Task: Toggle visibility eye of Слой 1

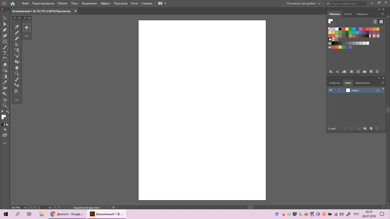Action: click(x=331, y=90)
